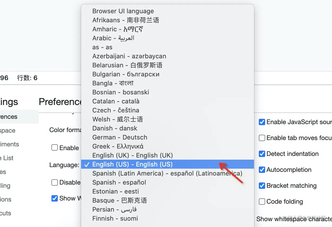Screen dimensions: 332x227
Task: Uncheck the Show W... checkbox
Action: click(55, 198)
